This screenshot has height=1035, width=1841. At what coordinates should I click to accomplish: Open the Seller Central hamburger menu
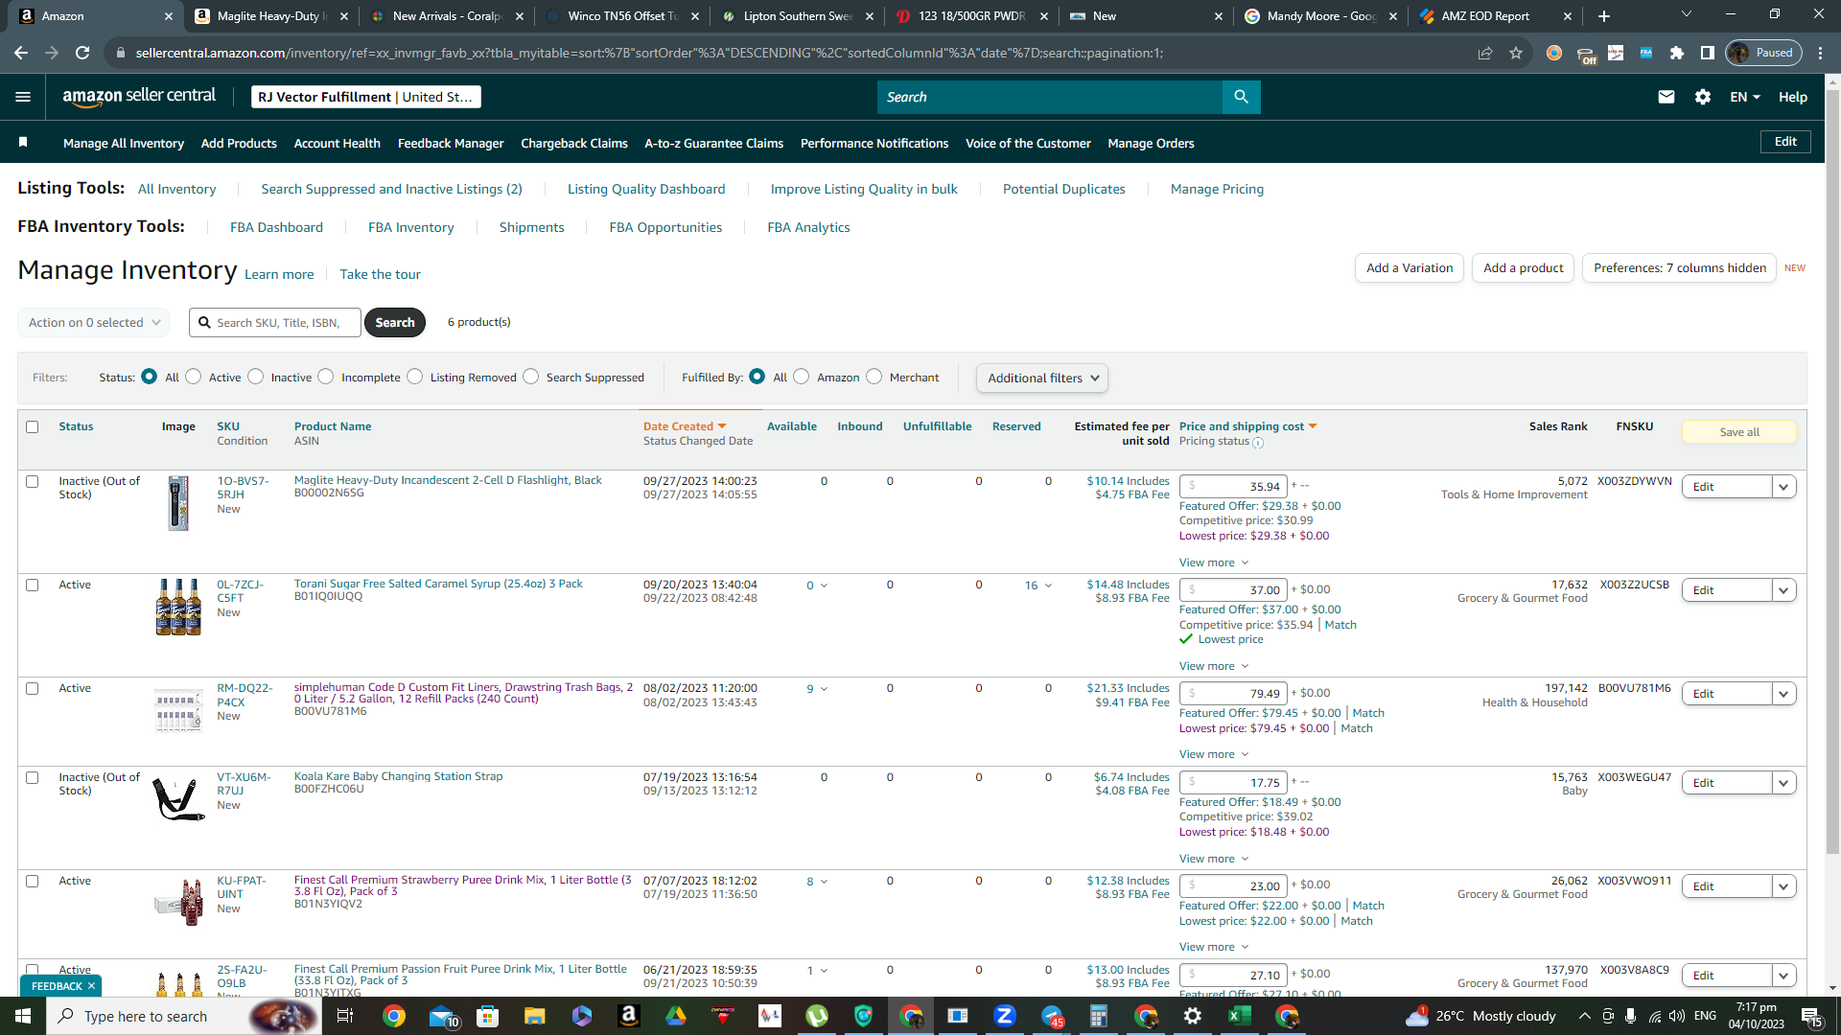point(23,97)
